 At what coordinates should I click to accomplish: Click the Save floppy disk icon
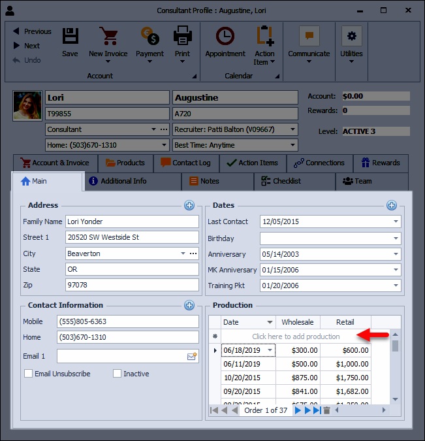71,36
